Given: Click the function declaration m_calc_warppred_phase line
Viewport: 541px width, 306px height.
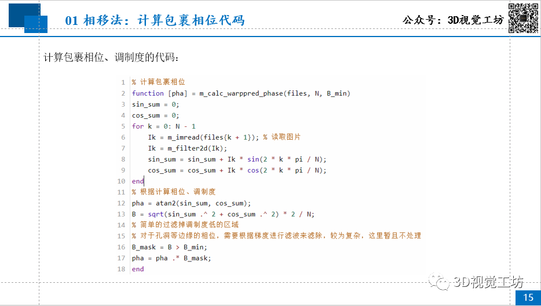Looking at the screenshot, I should pyautogui.click(x=241, y=93).
